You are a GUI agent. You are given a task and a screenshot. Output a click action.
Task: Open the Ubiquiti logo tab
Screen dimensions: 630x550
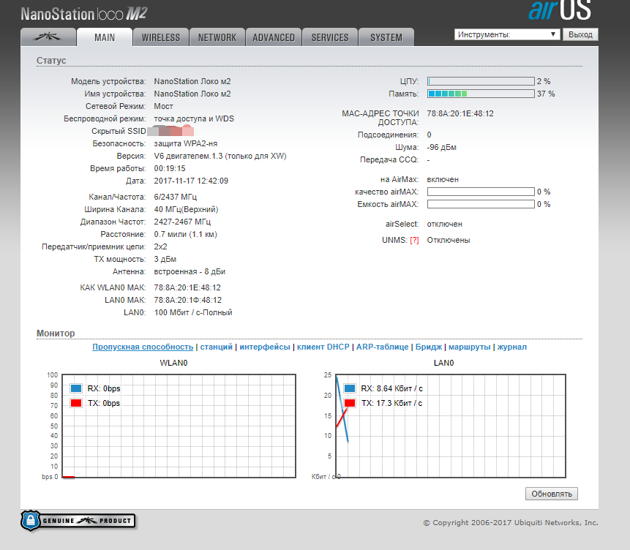pos(48,37)
